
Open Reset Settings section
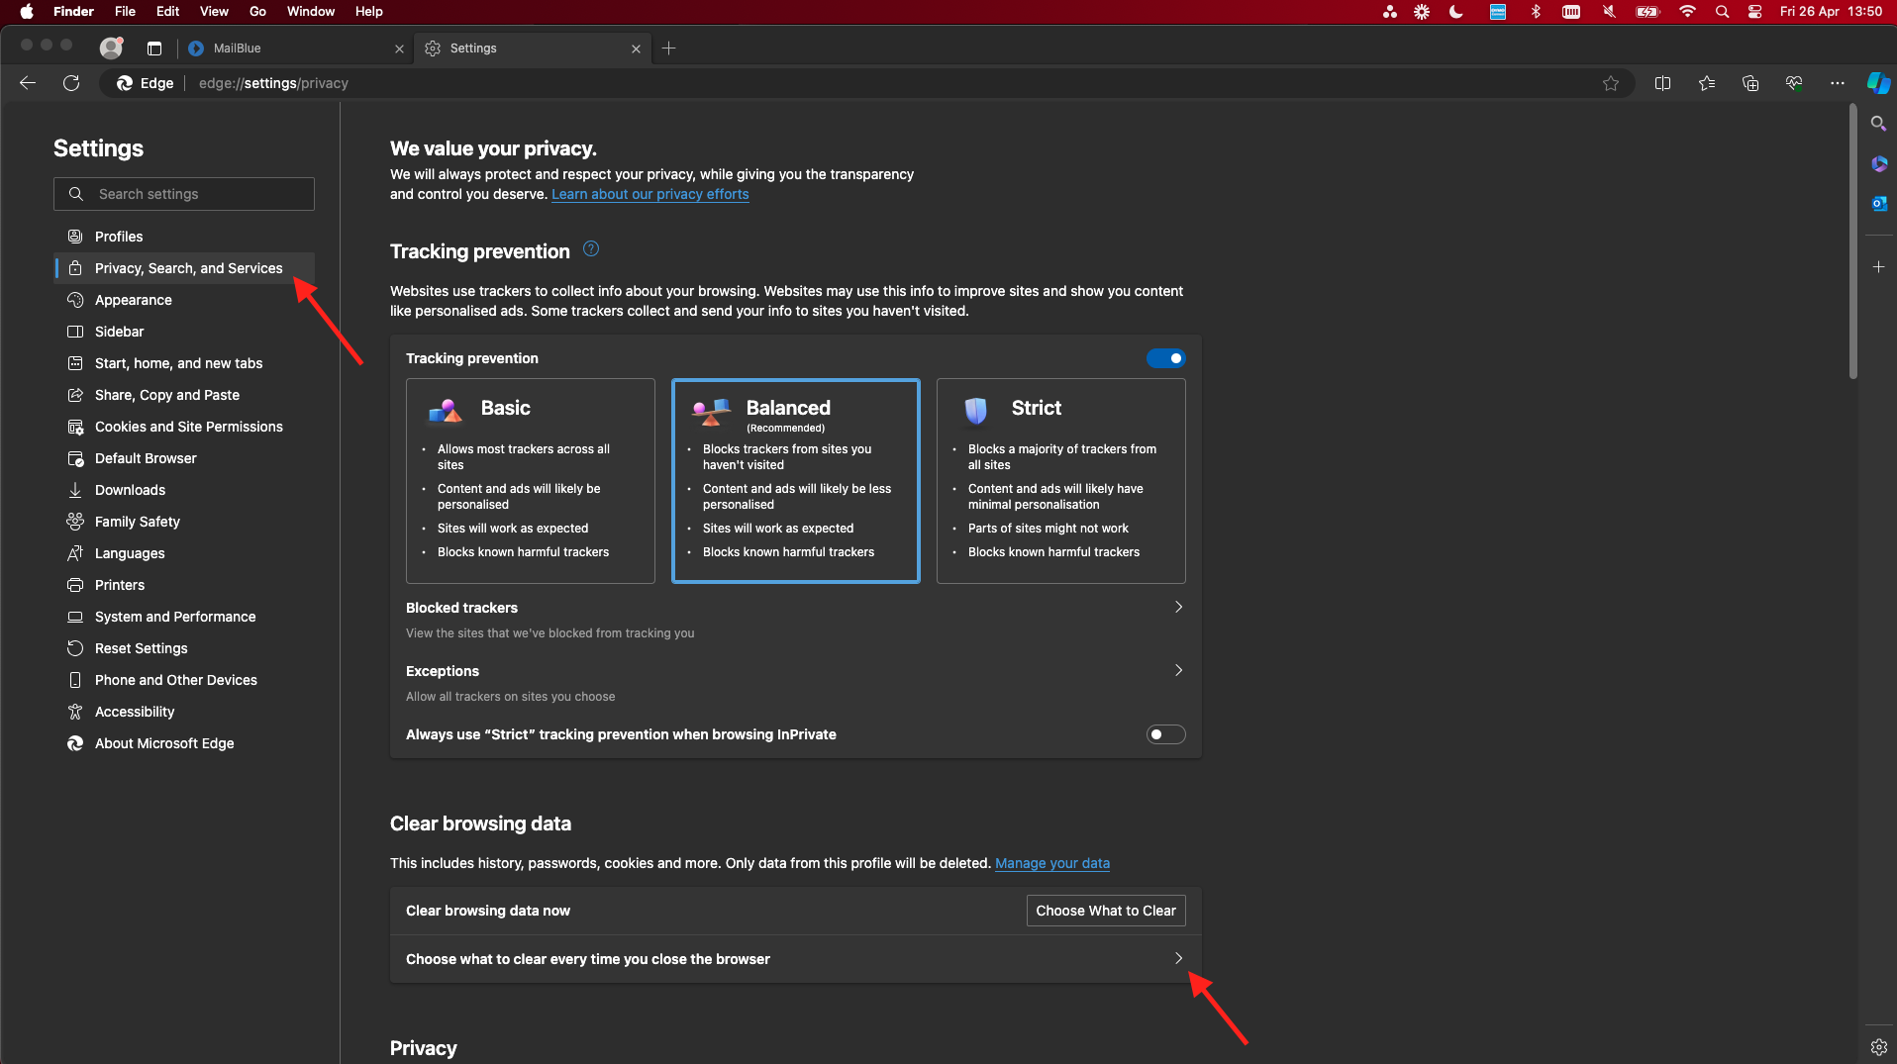(184, 648)
